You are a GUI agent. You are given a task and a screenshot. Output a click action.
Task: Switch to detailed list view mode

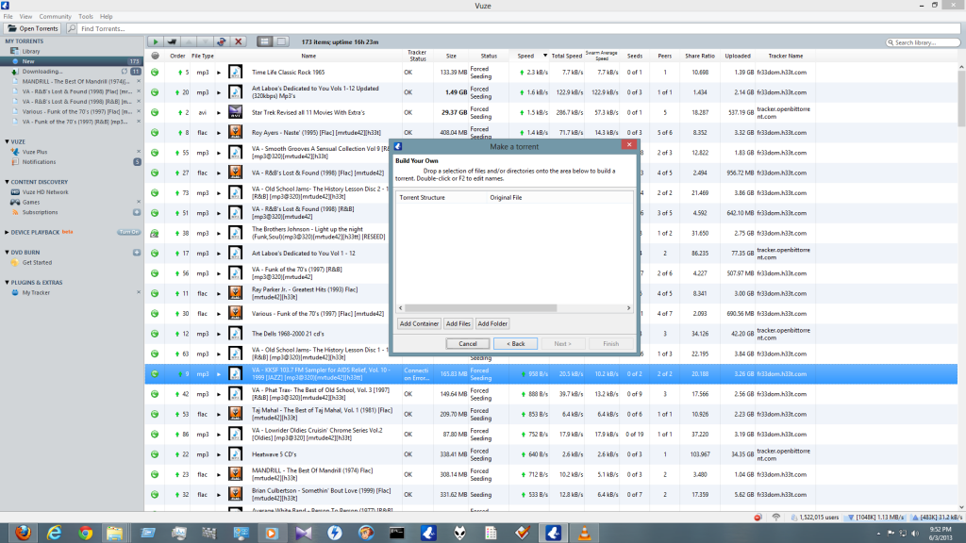point(265,41)
